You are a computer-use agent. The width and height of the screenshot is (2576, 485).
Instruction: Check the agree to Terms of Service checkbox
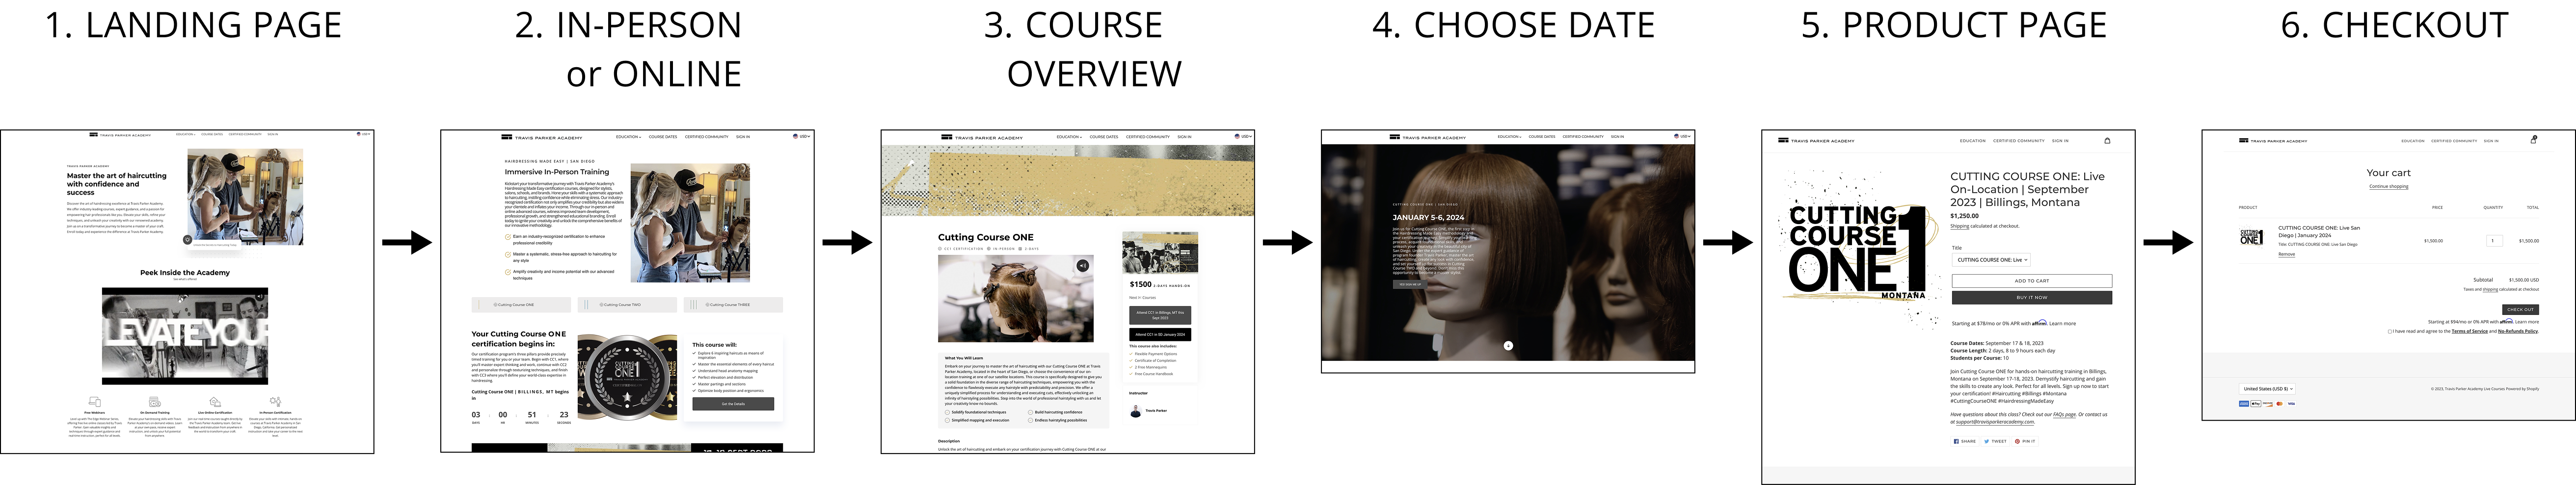click(2390, 331)
